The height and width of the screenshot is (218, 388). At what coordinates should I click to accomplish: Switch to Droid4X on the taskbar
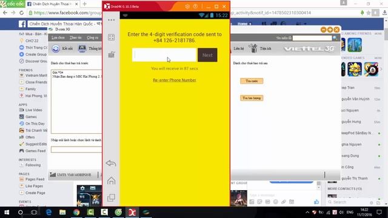pyautogui.click(x=132, y=213)
